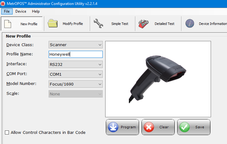Click the scanner product image
The height and width of the screenshot is (144, 227).
(x=158, y=79)
